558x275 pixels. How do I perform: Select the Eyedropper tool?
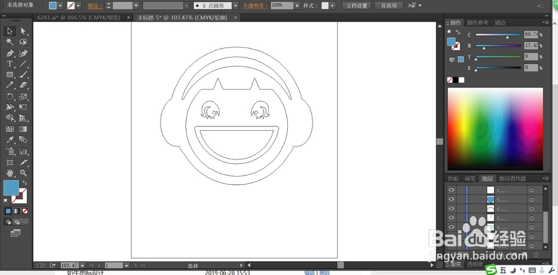click(10, 140)
